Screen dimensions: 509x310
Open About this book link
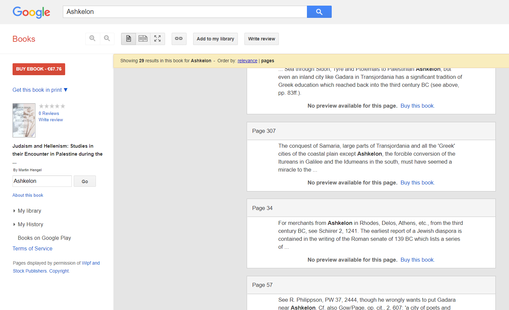pyautogui.click(x=28, y=195)
